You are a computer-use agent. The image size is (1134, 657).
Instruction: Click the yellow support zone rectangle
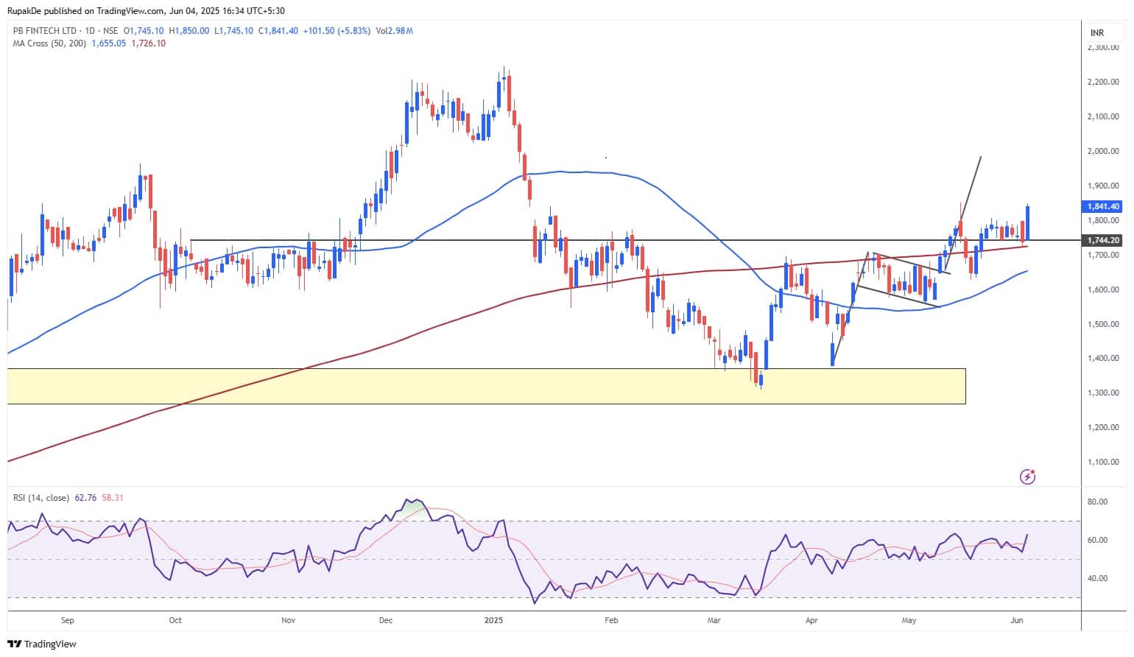click(486, 386)
